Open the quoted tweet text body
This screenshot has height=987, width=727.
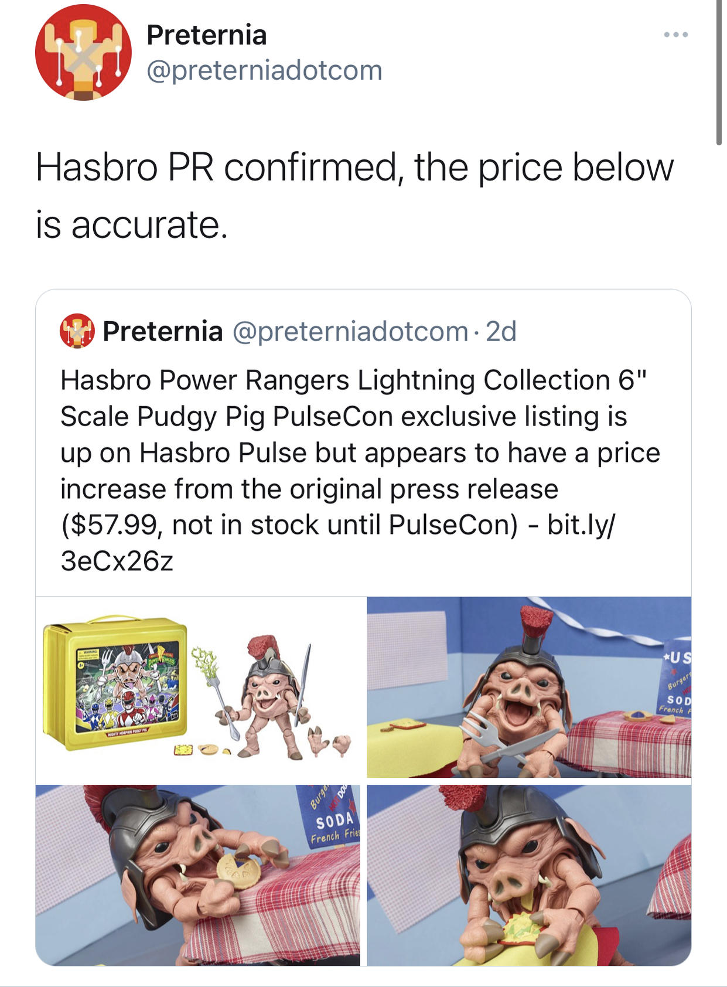pos(360,471)
